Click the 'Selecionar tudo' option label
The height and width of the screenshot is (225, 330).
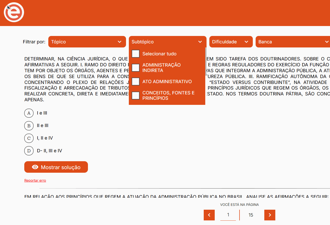coord(160,54)
